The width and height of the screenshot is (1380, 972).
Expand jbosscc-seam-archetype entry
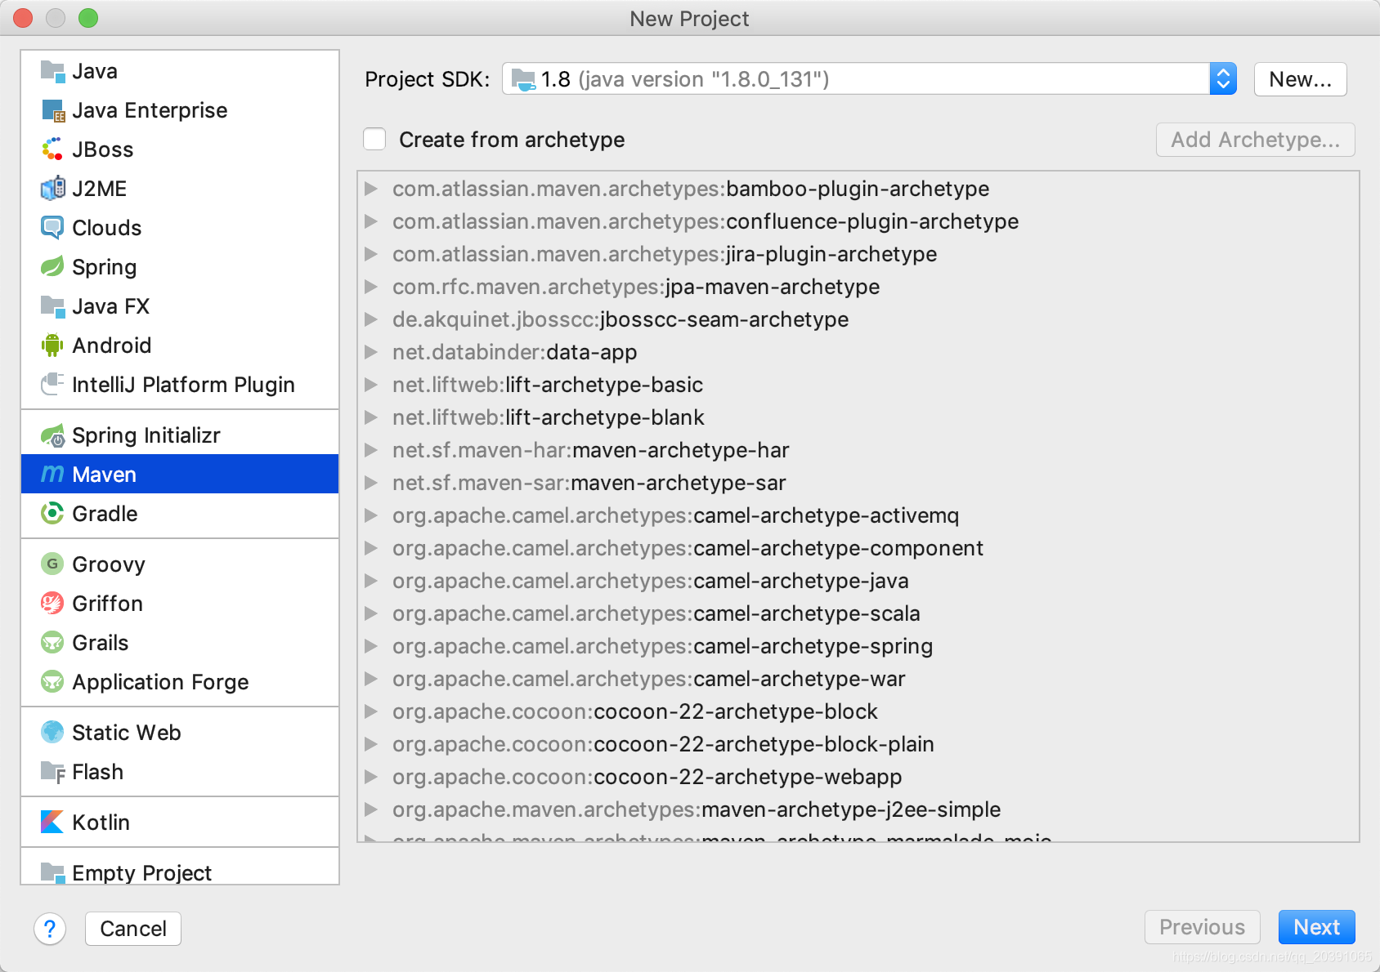click(x=371, y=319)
